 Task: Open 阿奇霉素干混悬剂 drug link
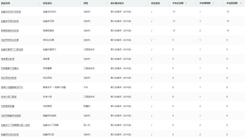[x=10, y=68]
